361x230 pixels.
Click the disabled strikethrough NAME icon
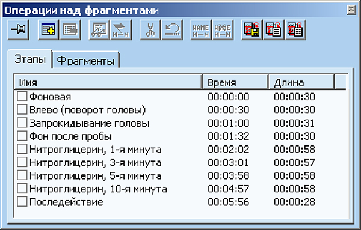pos(223,30)
